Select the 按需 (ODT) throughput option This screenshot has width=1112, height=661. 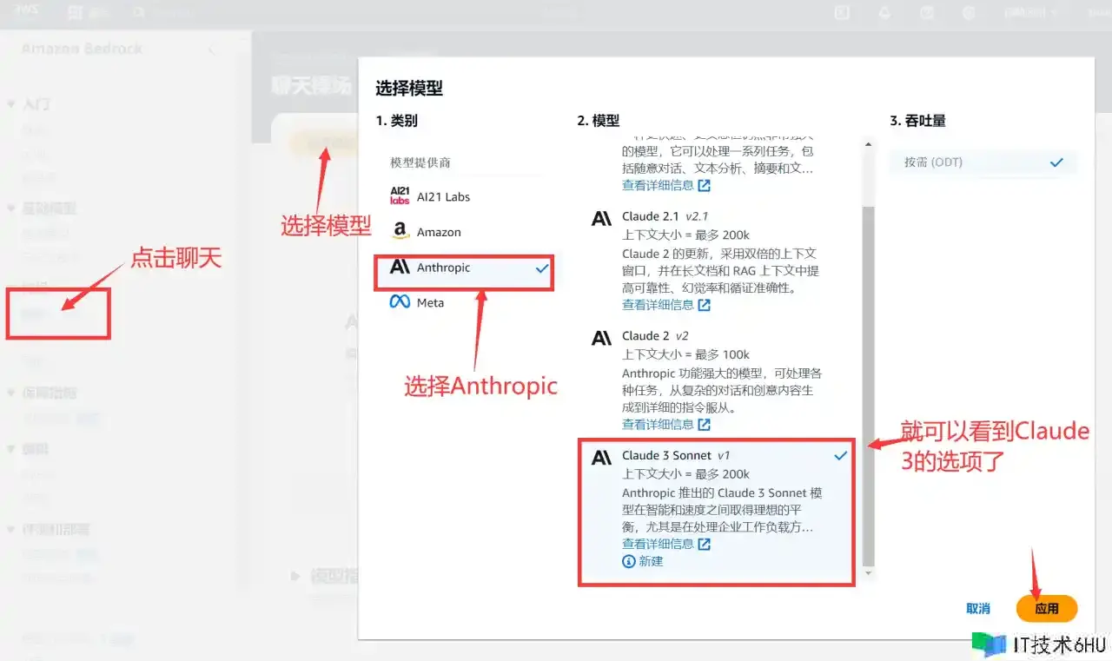983,162
